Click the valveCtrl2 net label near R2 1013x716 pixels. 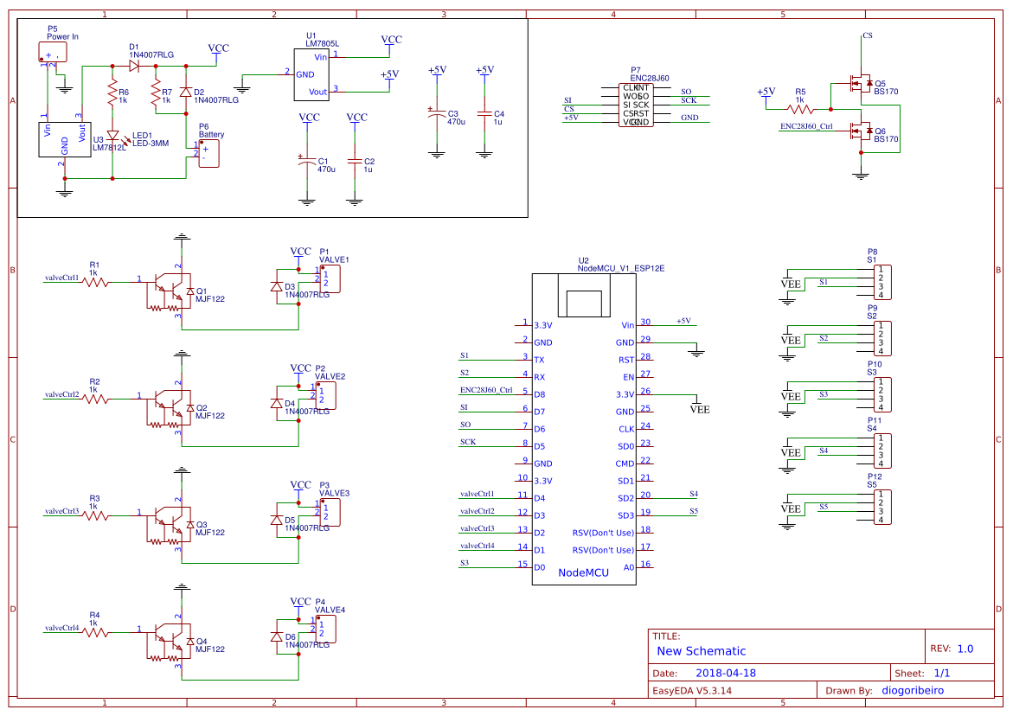(61, 394)
